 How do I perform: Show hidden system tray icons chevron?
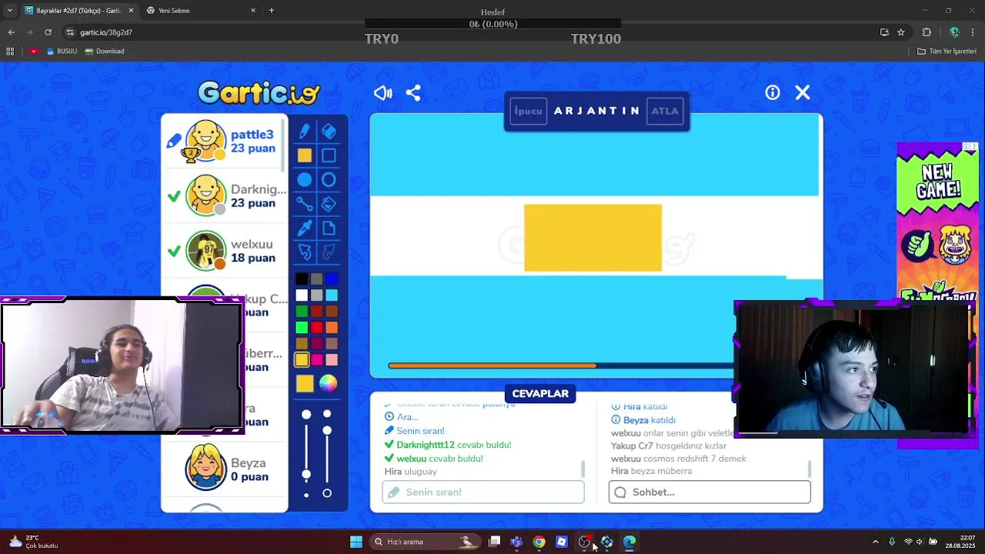click(875, 542)
